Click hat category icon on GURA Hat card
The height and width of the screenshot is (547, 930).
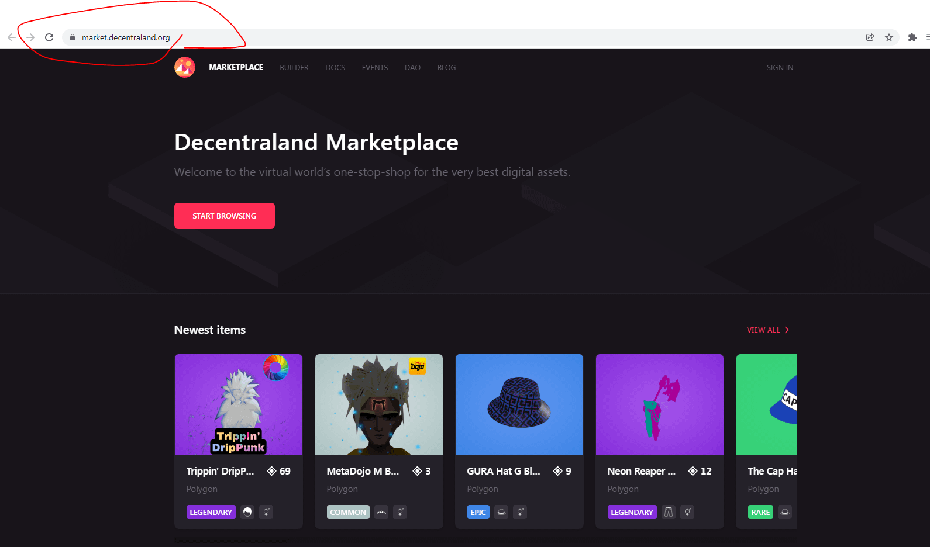(x=501, y=512)
